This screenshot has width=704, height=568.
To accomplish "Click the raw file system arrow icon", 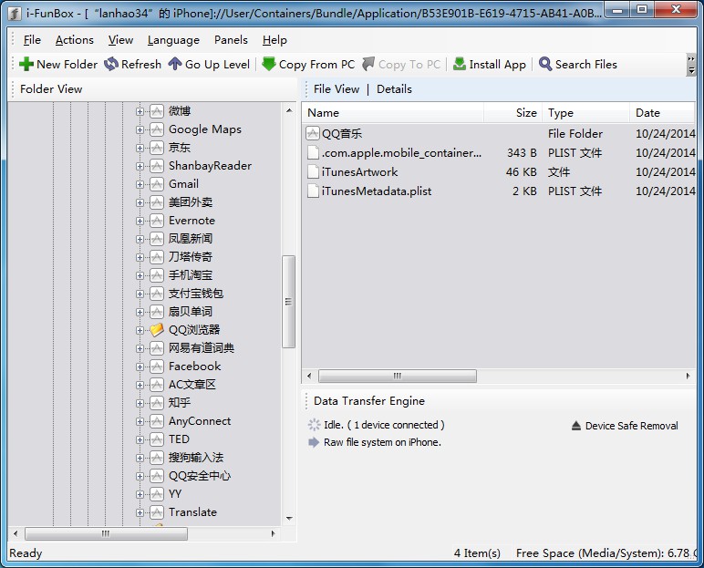I will (x=314, y=442).
